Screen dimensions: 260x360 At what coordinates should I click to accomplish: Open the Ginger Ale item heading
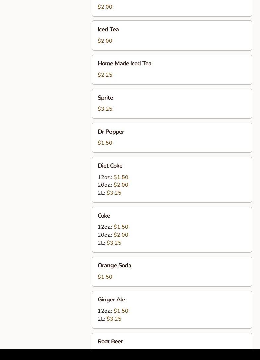[111, 300]
